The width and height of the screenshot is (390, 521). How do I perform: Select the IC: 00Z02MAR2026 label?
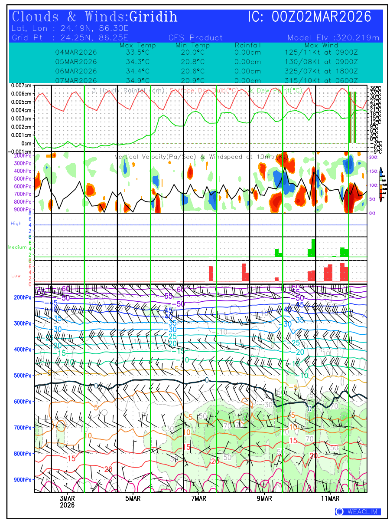tap(310, 17)
